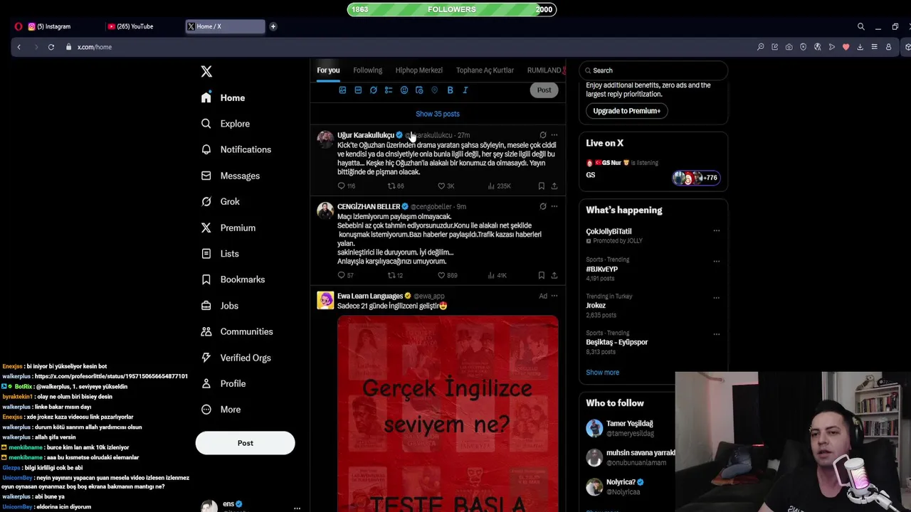Bookmark CENGİZHAN BELLER's post
Image resolution: width=911 pixels, height=512 pixels.
point(542,275)
